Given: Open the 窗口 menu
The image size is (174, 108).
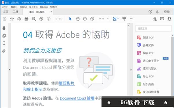Looking at the screenshot, I should (x=44, y=7).
